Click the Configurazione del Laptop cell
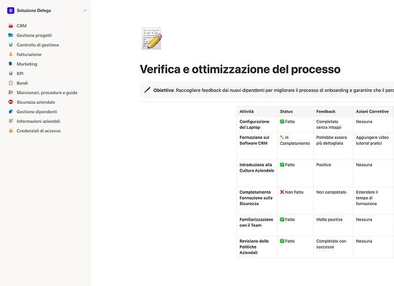 (257, 125)
